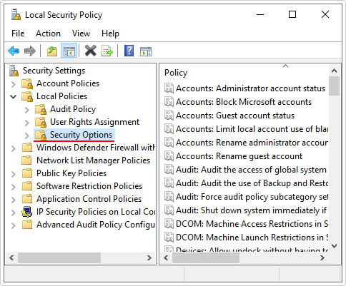Click the policy list horizontal scroll left arrow

[x=166, y=257]
